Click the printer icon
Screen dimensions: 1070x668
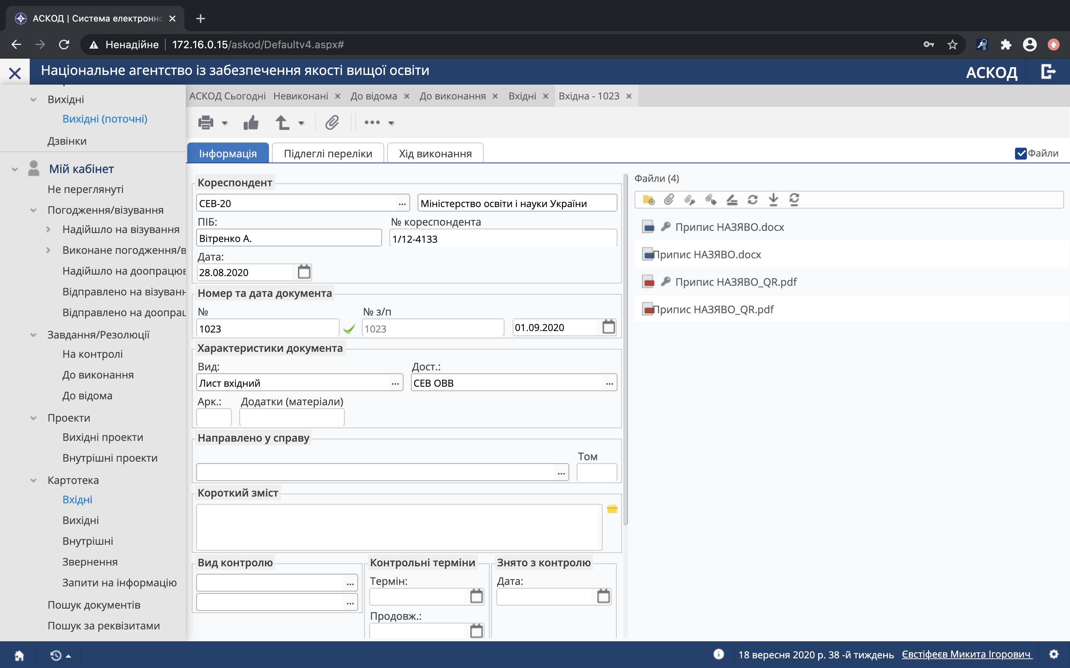coord(205,122)
